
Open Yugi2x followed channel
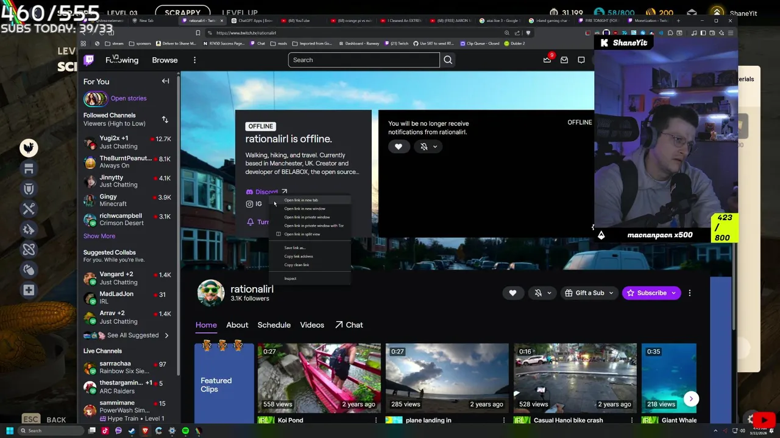128,142
